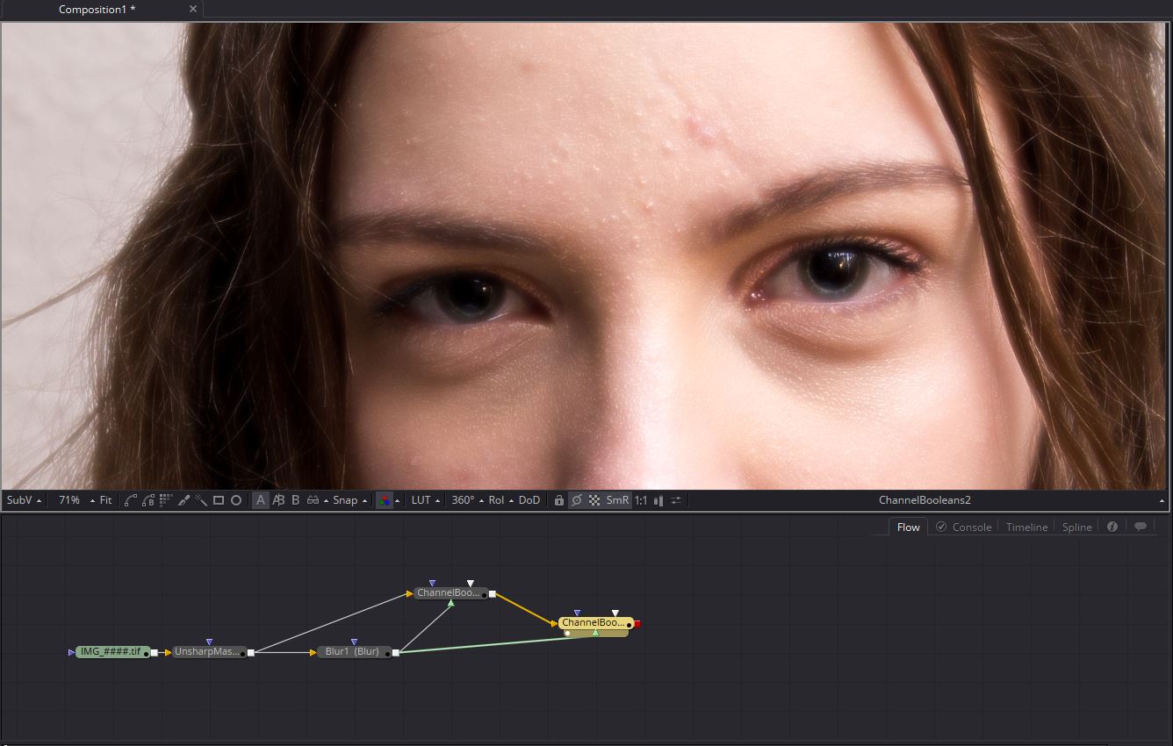Expand the arrow right of 360°
Screen dimensions: 1173x746
tap(481, 501)
